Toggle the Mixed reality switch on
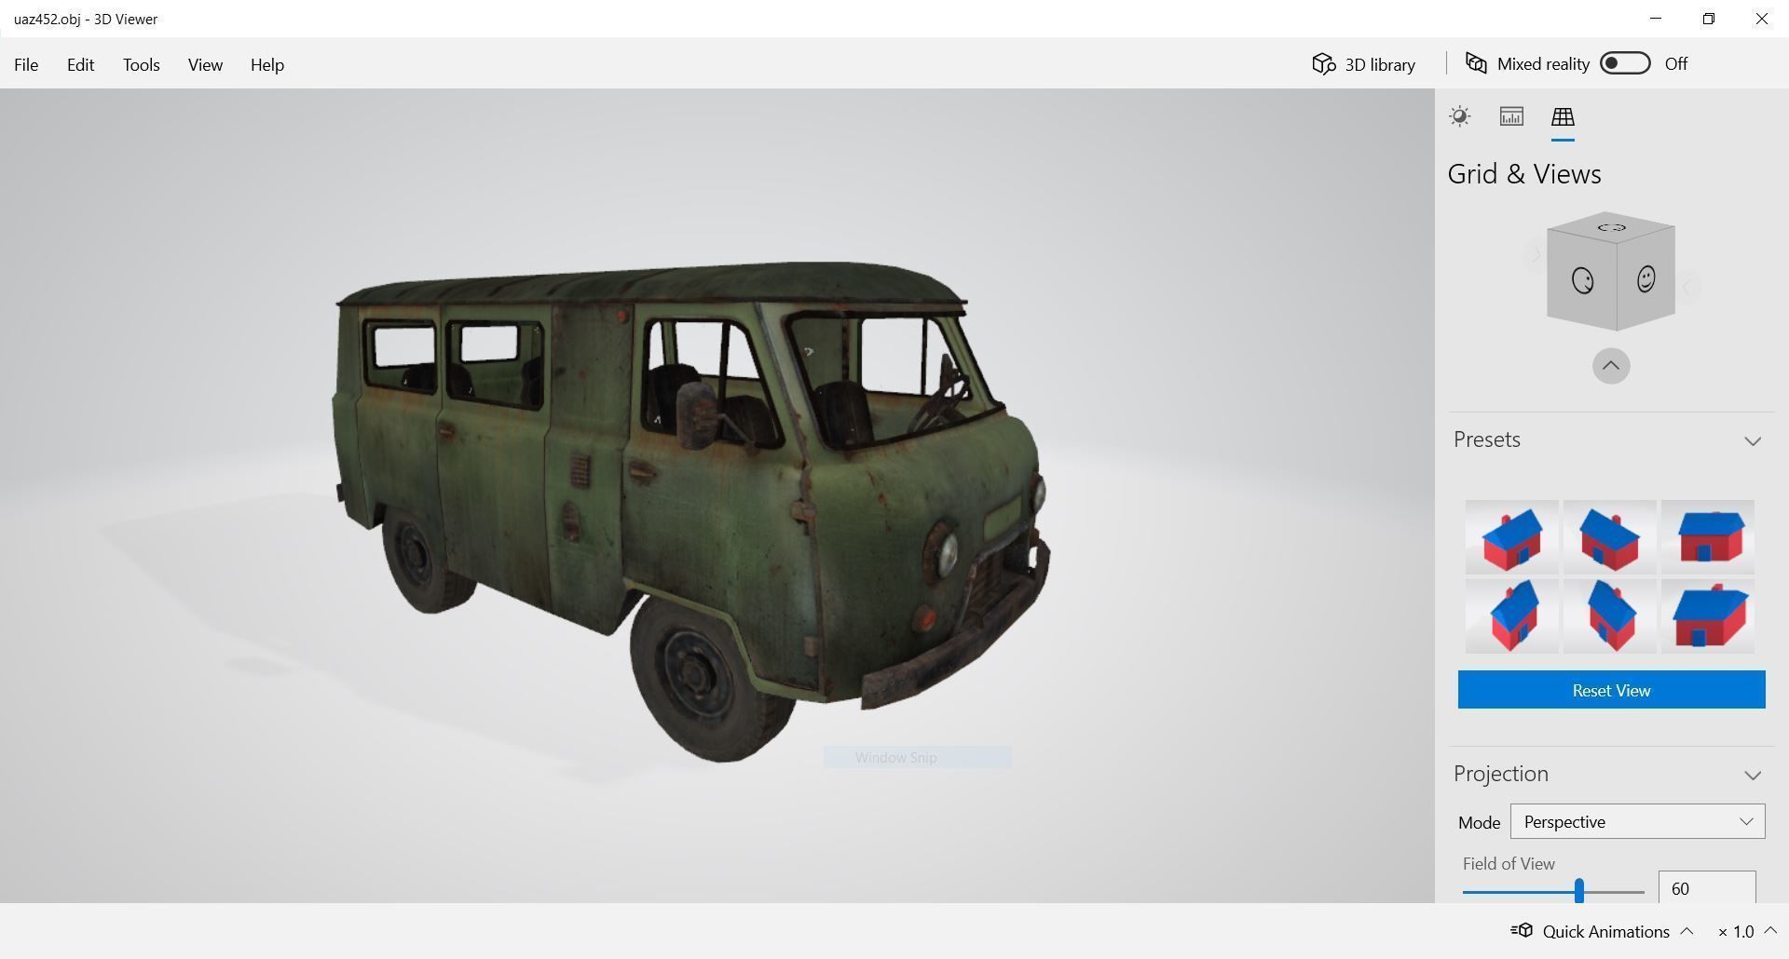The image size is (1789, 959). click(x=1625, y=63)
